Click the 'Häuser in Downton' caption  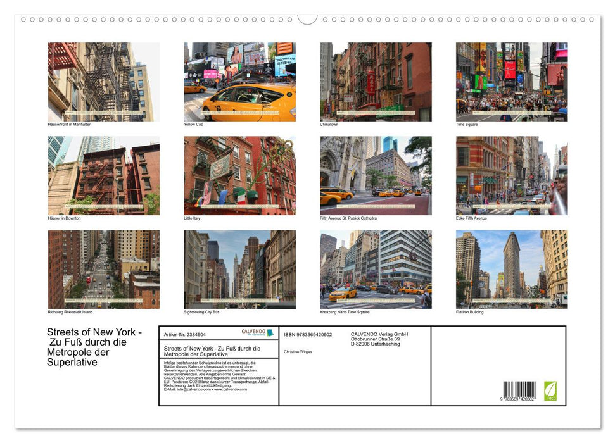click(65, 218)
